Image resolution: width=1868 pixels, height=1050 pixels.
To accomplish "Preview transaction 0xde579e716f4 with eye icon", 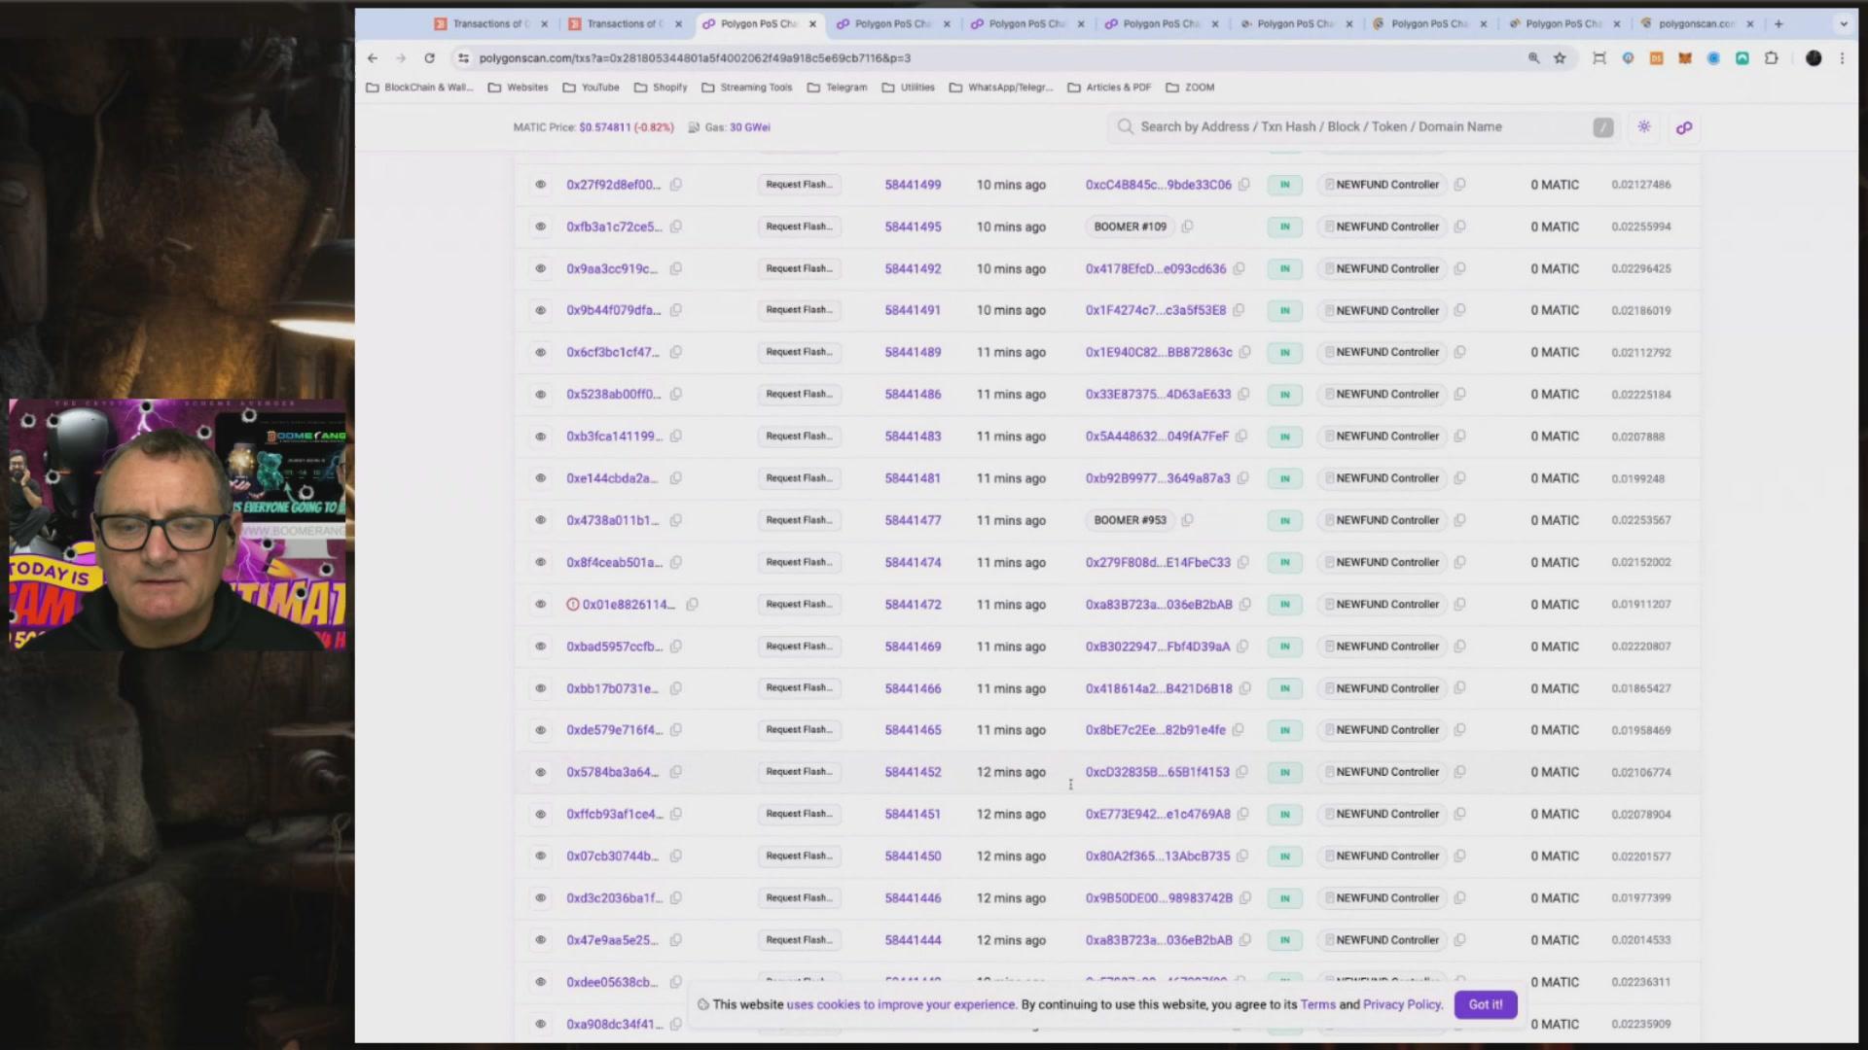I will [540, 730].
